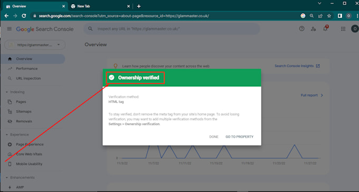Open the users and permissions icon

pyautogui.click(x=313, y=29)
